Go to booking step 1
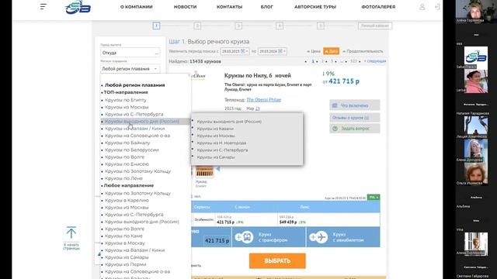 pyautogui.click(x=156, y=26)
